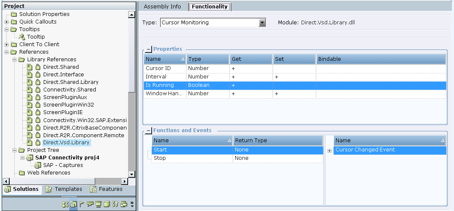Click the flag icon in bottom toolbar
The image size is (454, 211).
point(81,204)
